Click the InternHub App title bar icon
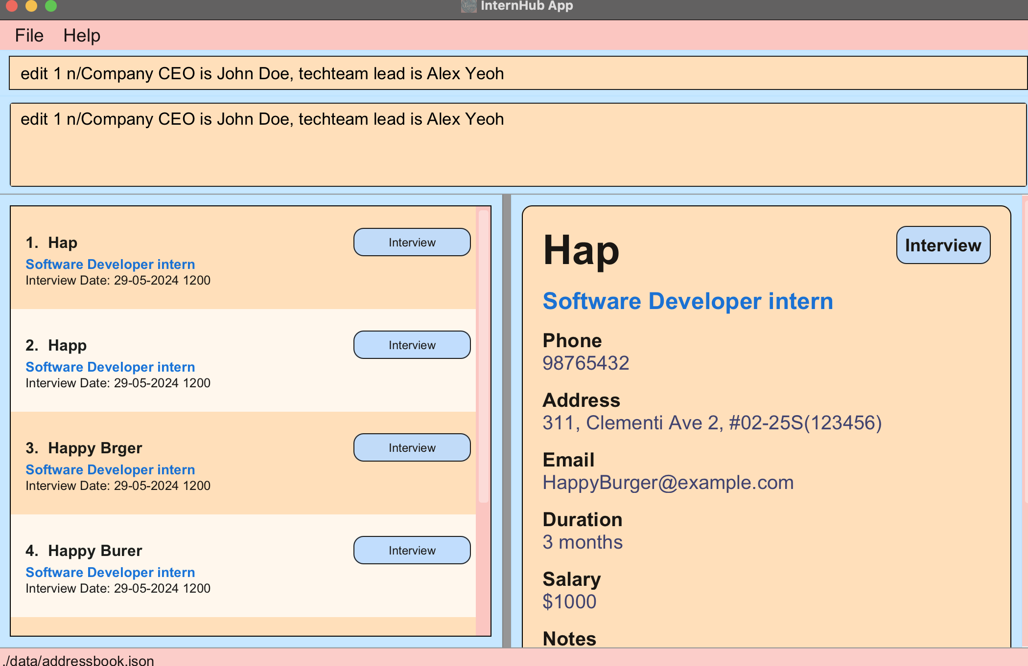 [x=468, y=6]
